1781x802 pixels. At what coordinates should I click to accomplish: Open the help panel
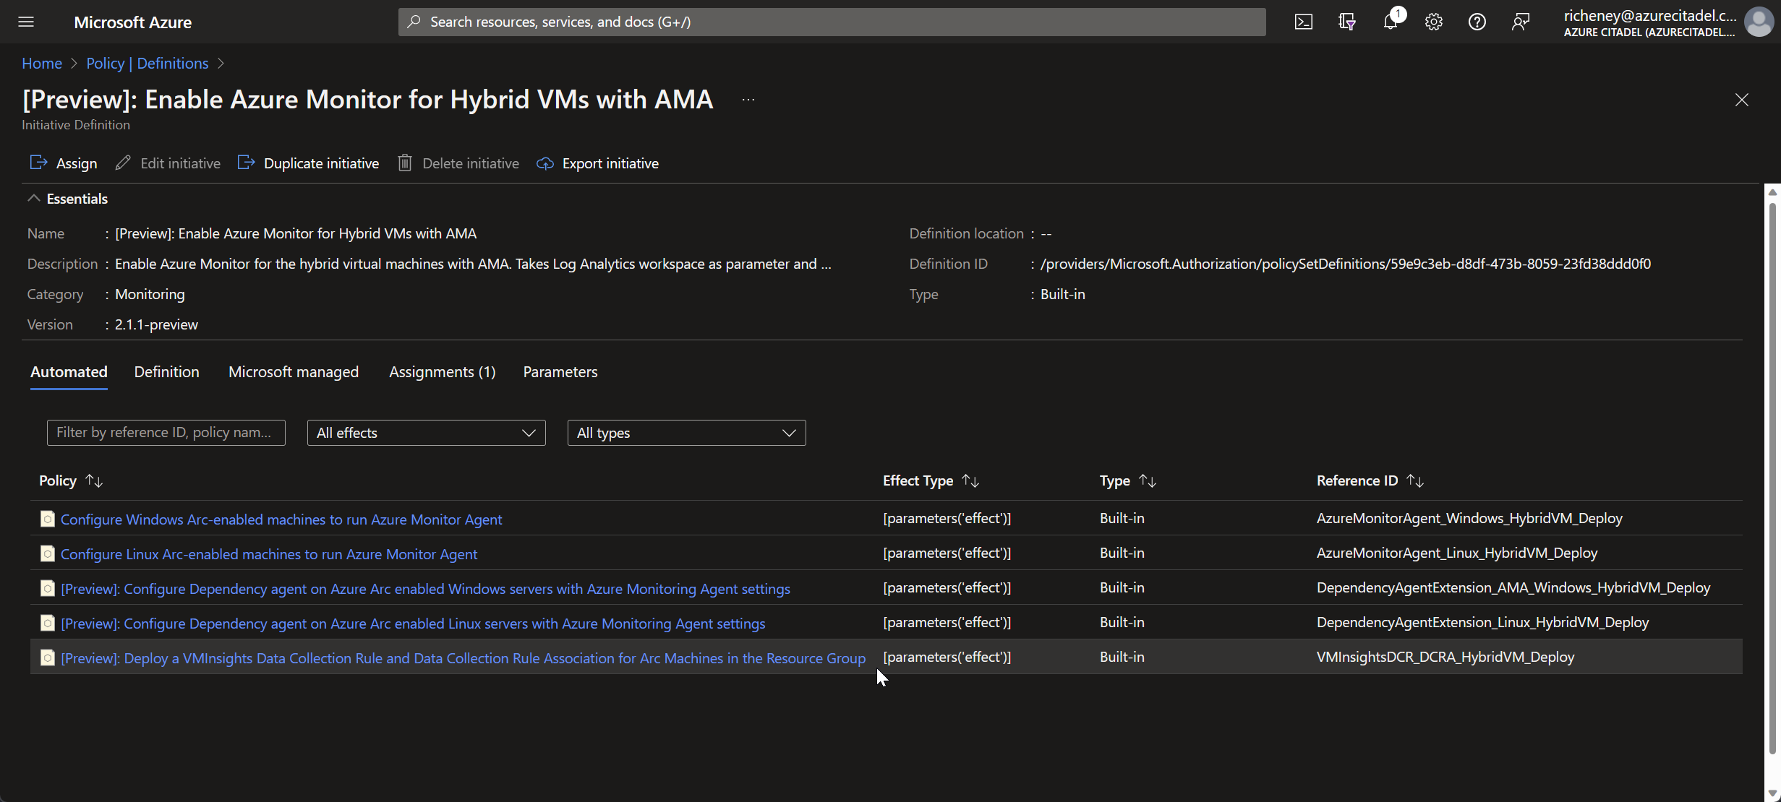click(1477, 22)
